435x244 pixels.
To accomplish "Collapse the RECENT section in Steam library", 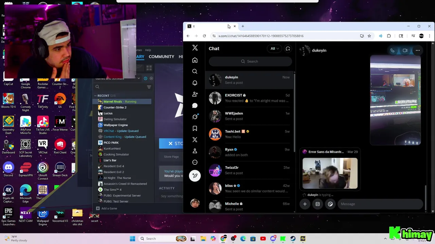I will (95, 96).
